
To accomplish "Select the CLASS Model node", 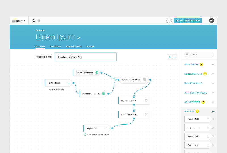I will 59,83.
